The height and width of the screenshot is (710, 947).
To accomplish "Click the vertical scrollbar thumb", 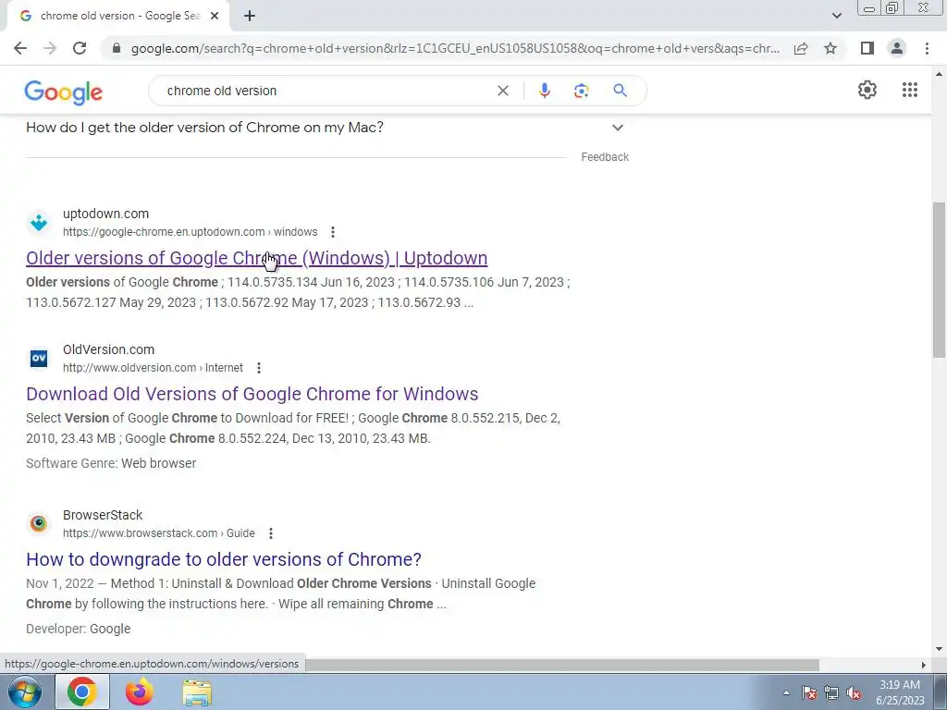I will [940, 279].
